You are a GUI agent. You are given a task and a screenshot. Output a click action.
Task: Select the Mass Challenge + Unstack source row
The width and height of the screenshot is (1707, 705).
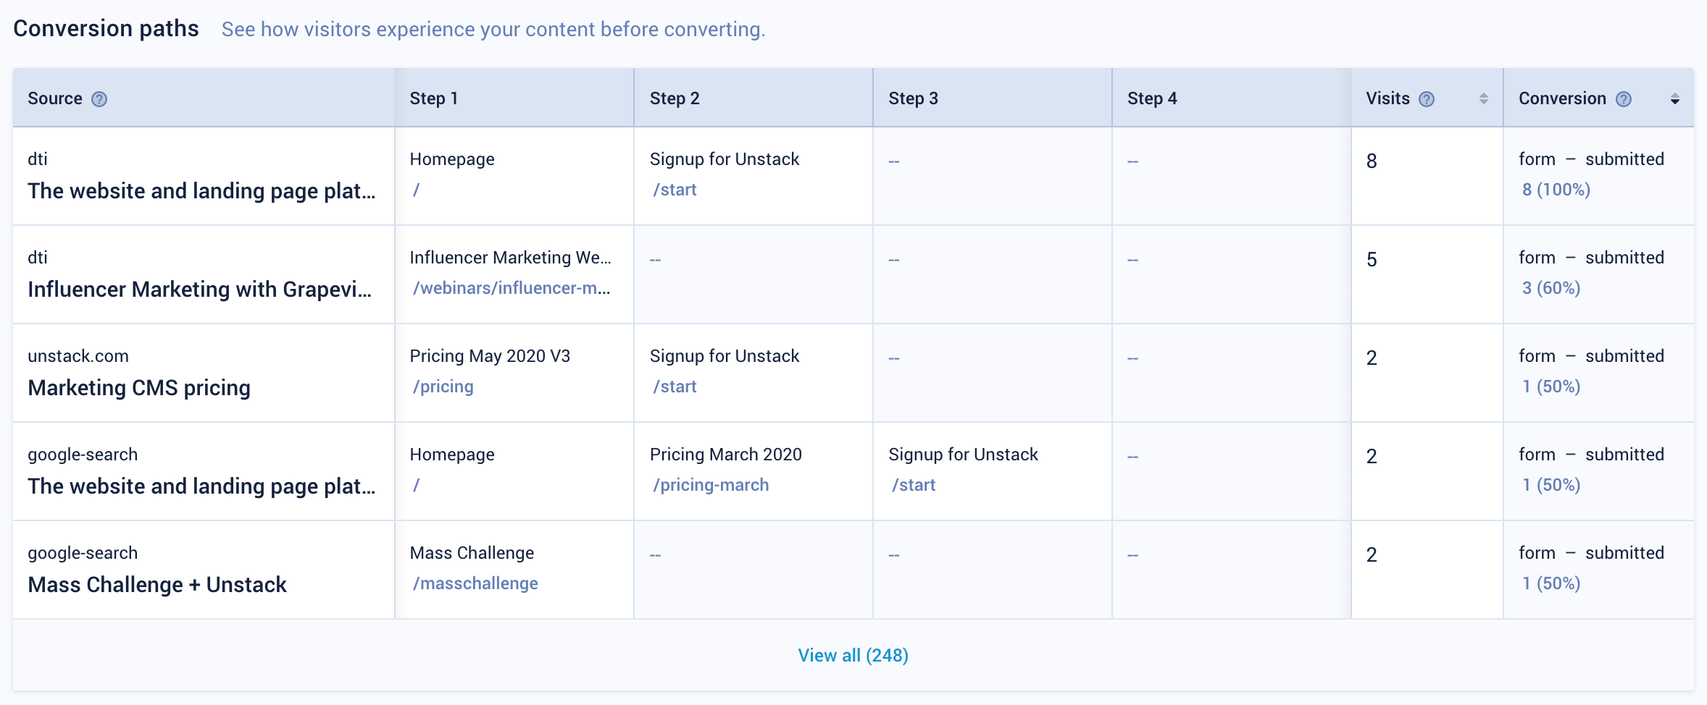[204, 570]
